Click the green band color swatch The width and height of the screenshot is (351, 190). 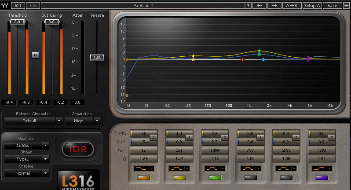(215, 178)
